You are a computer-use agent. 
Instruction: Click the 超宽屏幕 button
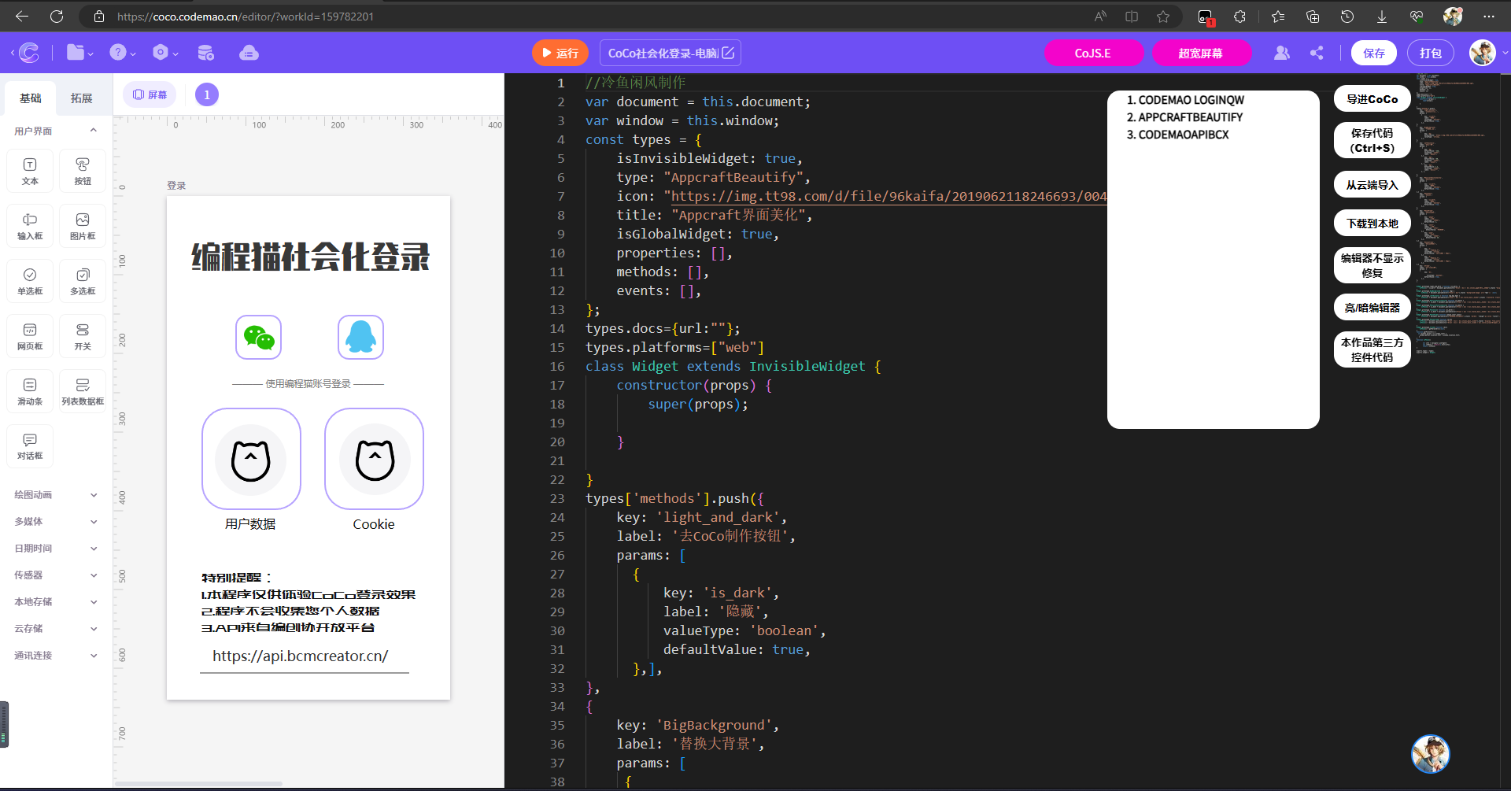[1201, 53]
